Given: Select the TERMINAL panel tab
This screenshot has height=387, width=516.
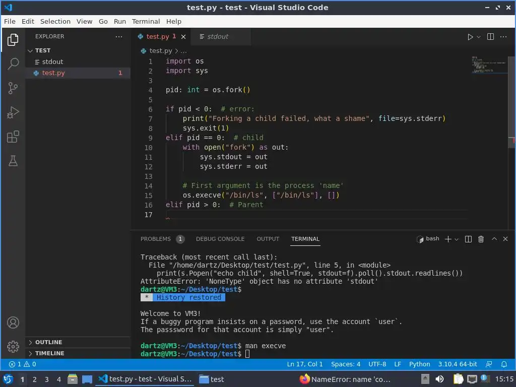Looking at the screenshot, I should click(x=305, y=239).
